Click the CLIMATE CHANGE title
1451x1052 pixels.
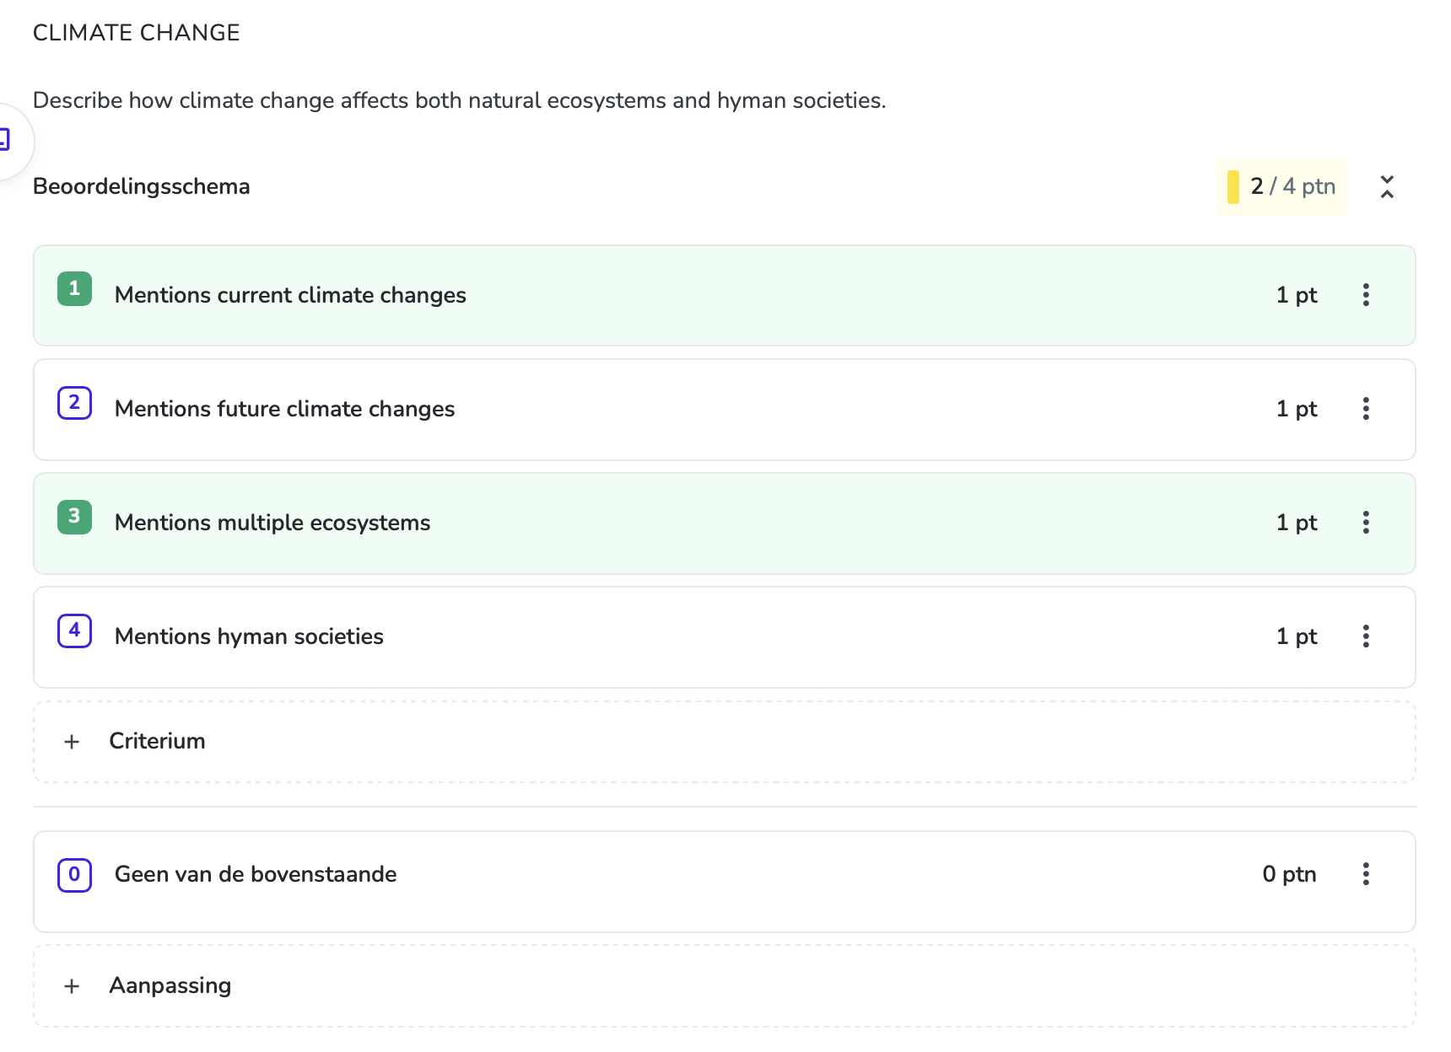tap(137, 33)
